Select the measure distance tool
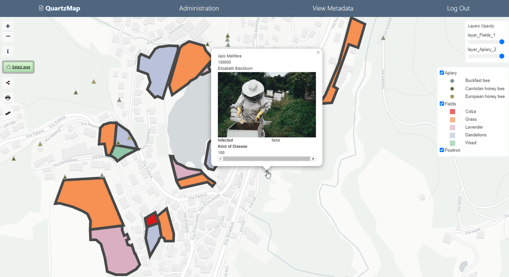The width and height of the screenshot is (509, 277). coord(7,113)
